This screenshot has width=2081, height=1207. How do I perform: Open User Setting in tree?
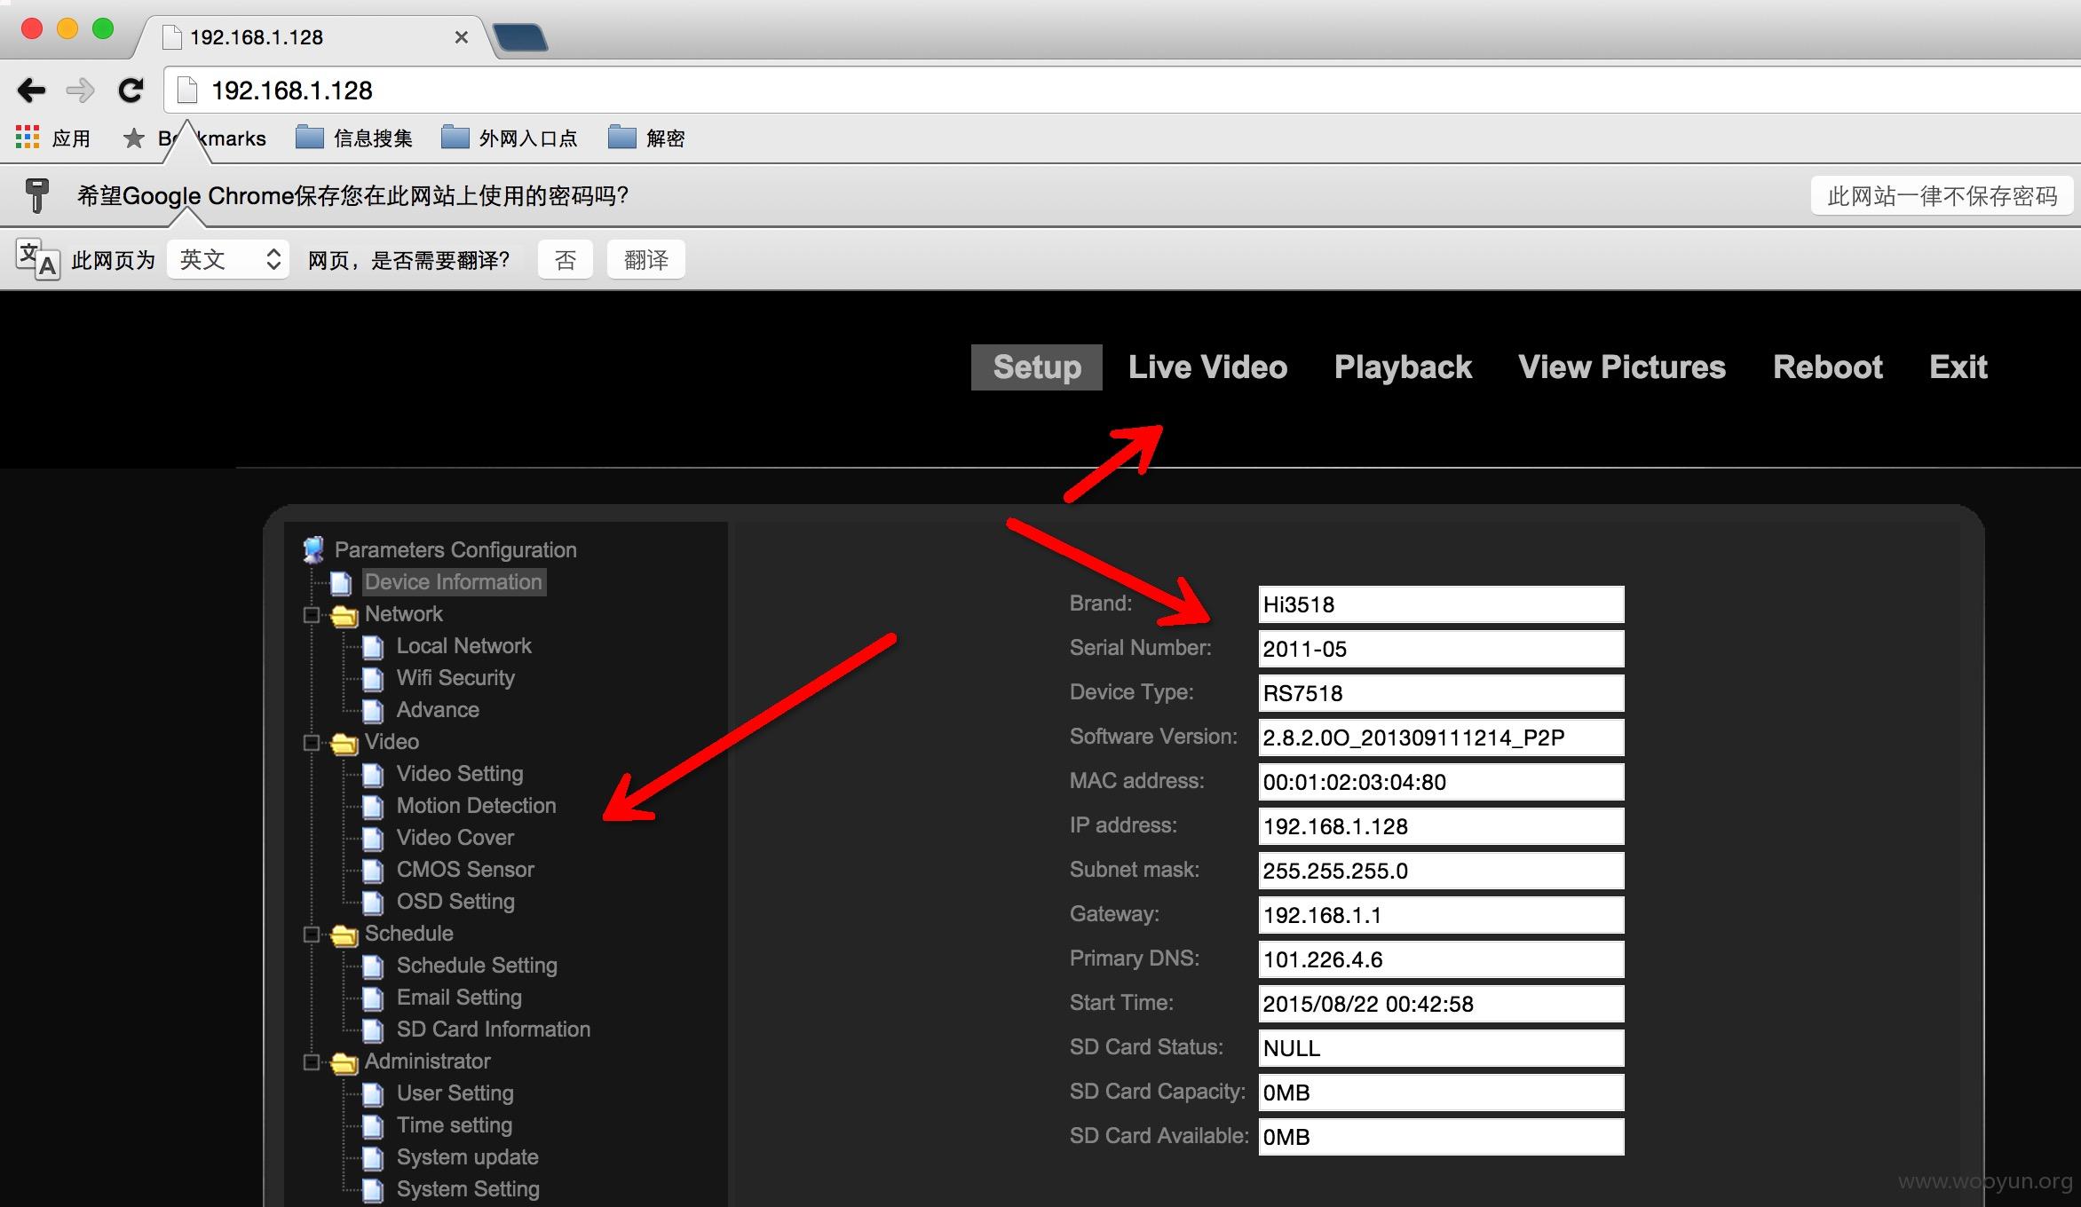(x=455, y=1093)
